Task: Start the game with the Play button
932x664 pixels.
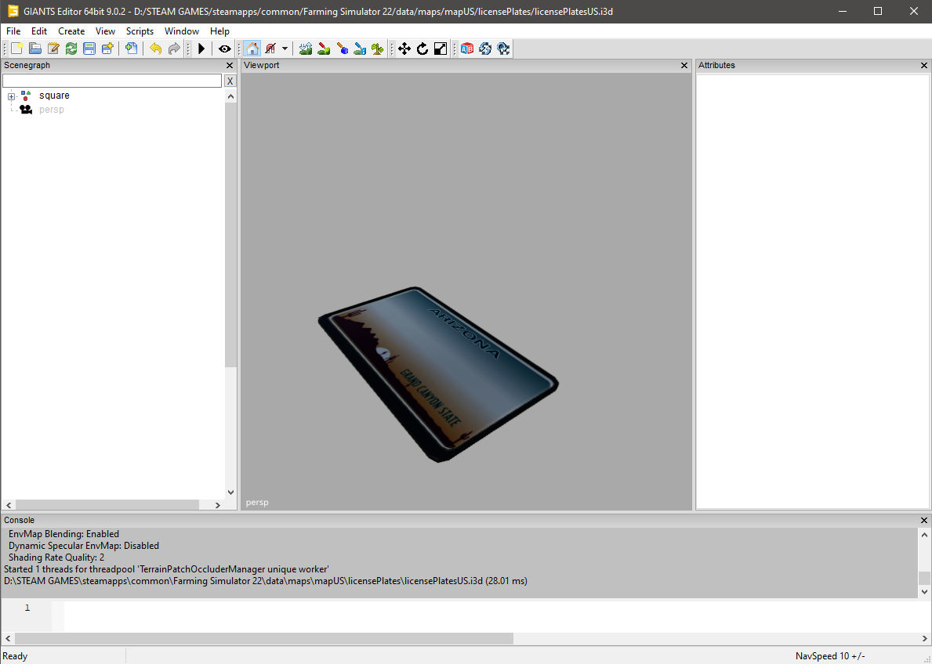Action: 201,49
